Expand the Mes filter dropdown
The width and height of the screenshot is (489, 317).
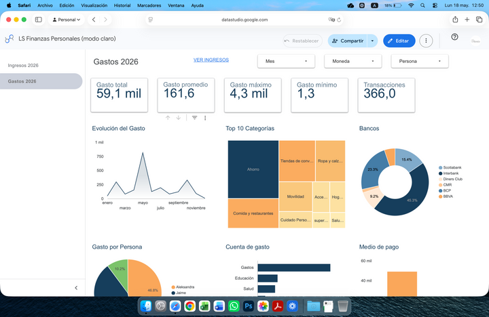click(x=287, y=61)
